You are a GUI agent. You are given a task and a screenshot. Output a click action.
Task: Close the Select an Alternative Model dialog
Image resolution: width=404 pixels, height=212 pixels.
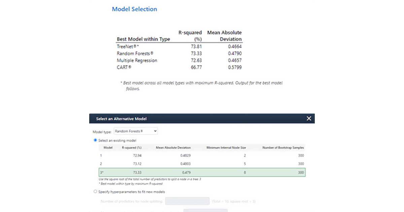[x=309, y=118]
